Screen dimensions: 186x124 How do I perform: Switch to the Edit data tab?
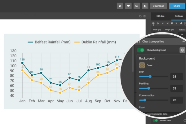click(x=160, y=16)
